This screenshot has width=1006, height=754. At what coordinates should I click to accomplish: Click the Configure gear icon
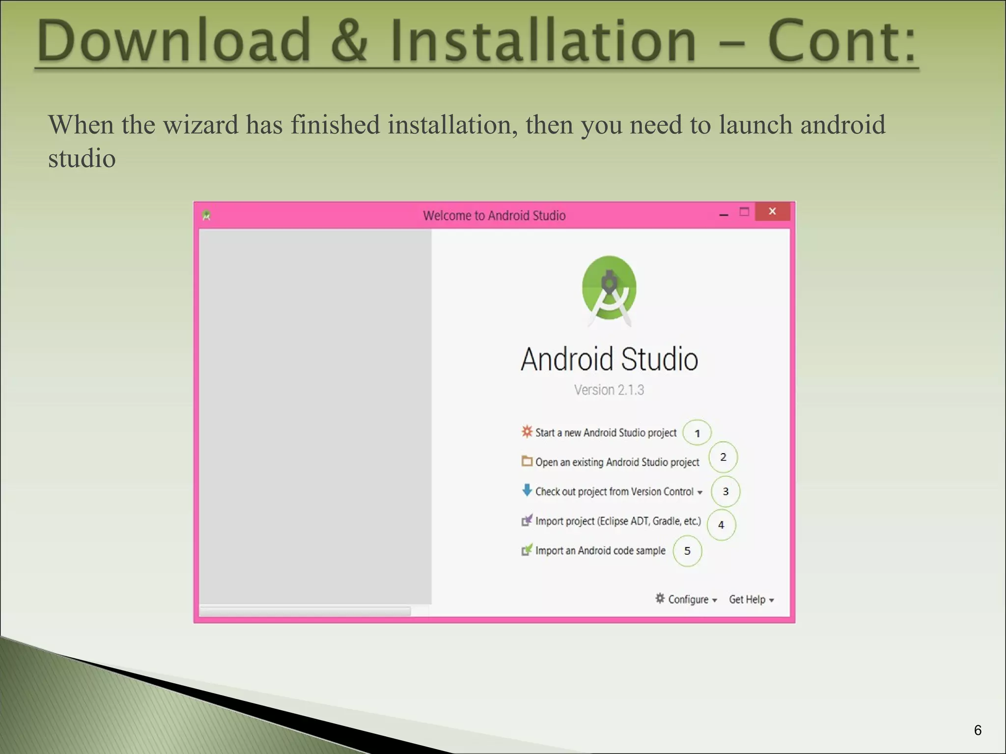(660, 598)
